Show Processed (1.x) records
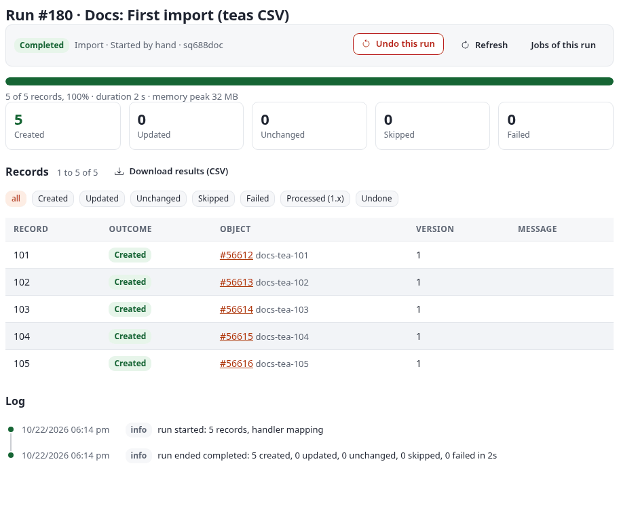Screen dimensions: 619x506 click(315, 198)
